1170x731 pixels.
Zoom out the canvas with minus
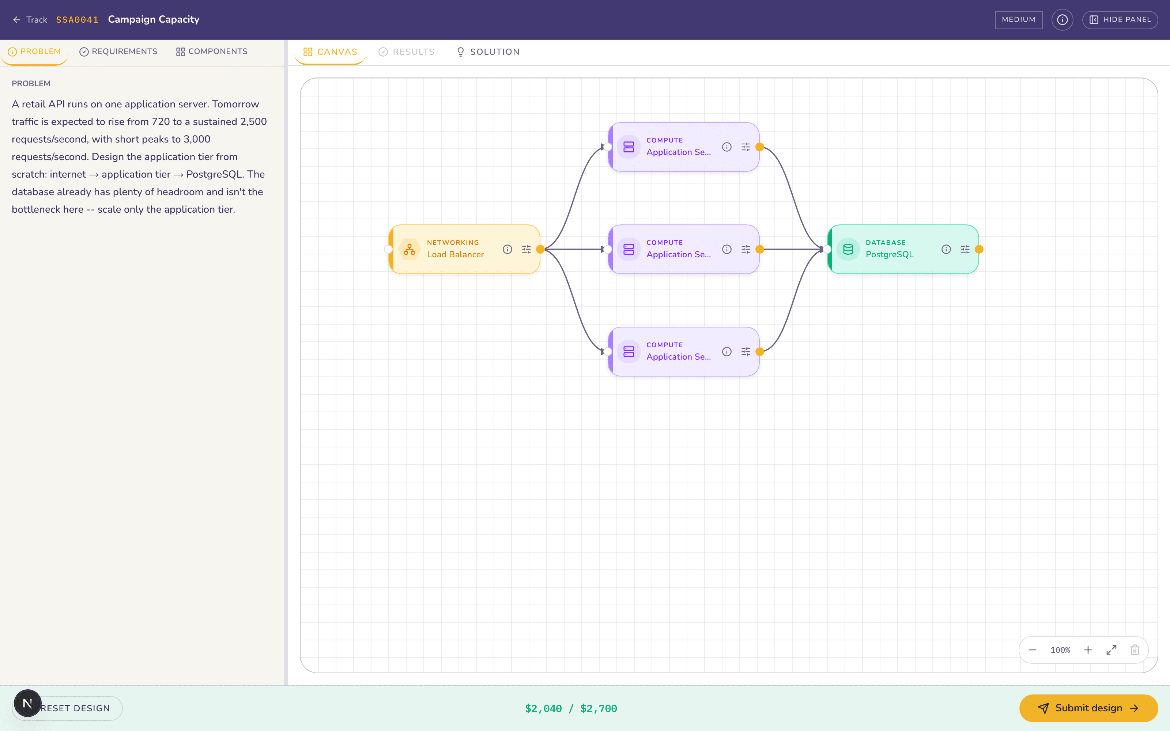point(1032,650)
